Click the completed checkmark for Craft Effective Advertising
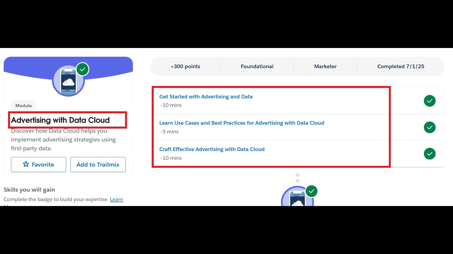Viewport: 453px width, 254px height. pyautogui.click(x=430, y=153)
